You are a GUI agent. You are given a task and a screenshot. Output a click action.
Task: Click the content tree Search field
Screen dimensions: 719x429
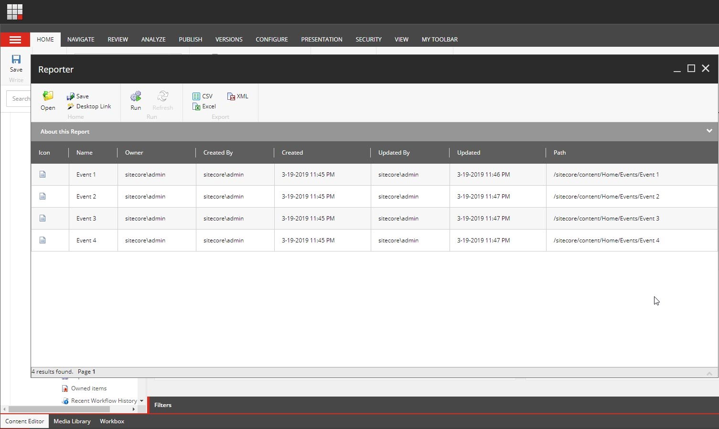click(x=20, y=99)
